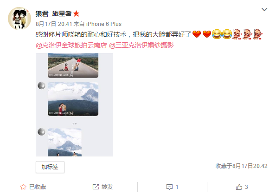Image resolution: width=276 pixels, height=194 pixels.
Task: Click the 加标签 button
Action: point(50,167)
